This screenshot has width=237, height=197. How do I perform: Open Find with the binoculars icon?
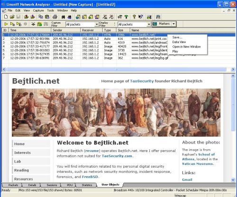pos(63,17)
